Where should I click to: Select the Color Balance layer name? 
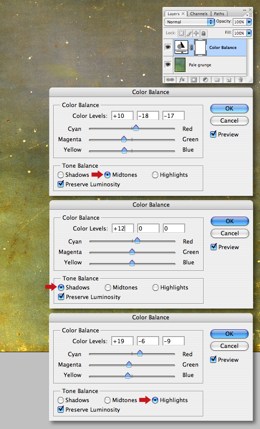click(223, 47)
